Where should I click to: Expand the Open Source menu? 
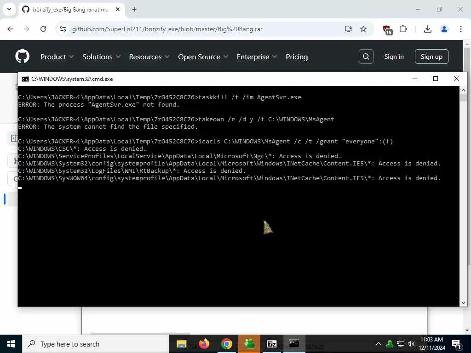(x=203, y=57)
